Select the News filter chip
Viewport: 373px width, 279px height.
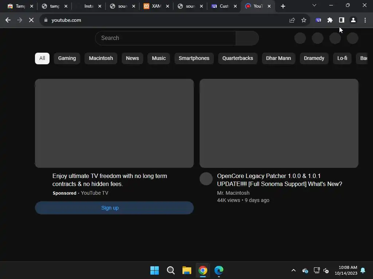tap(132, 58)
